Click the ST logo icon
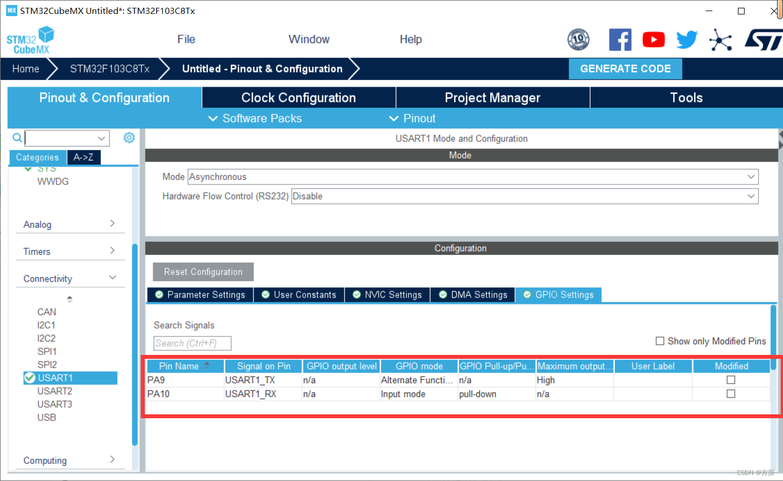The height and width of the screenshot is (481, 783). click(x=763, y=39)
